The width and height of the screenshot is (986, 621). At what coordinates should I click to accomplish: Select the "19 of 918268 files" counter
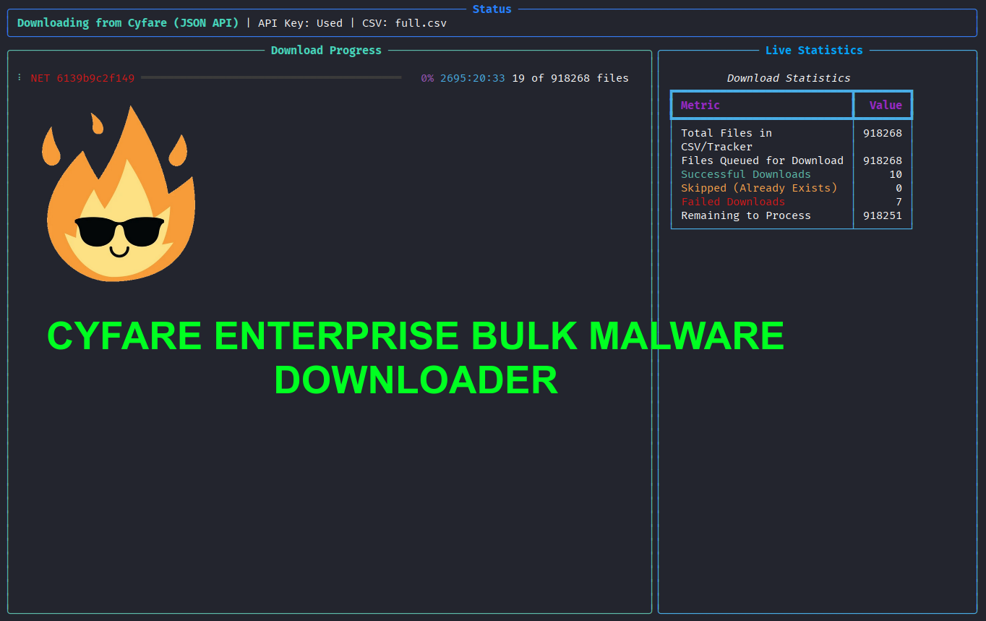coord(570,78)
